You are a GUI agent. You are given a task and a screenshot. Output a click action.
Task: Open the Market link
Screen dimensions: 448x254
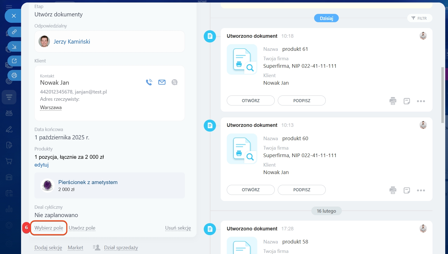coord(75,248)
